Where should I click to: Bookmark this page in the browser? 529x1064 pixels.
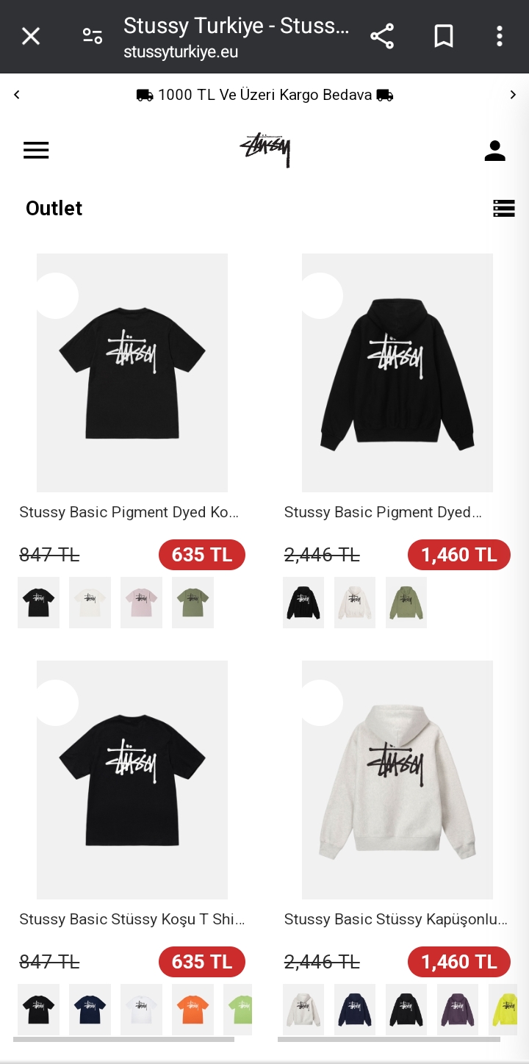pyautogui.click(x=444, y=36)
